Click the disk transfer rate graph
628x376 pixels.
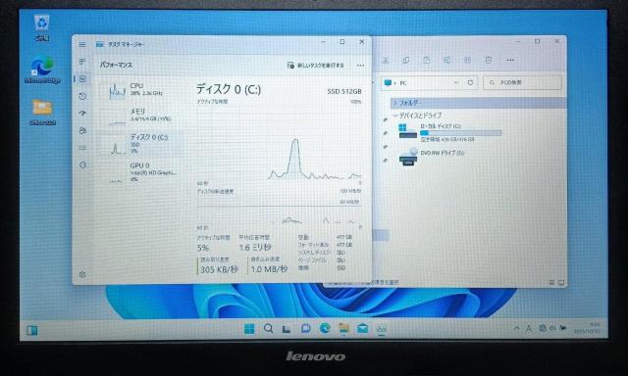click(x=279, y=211)
